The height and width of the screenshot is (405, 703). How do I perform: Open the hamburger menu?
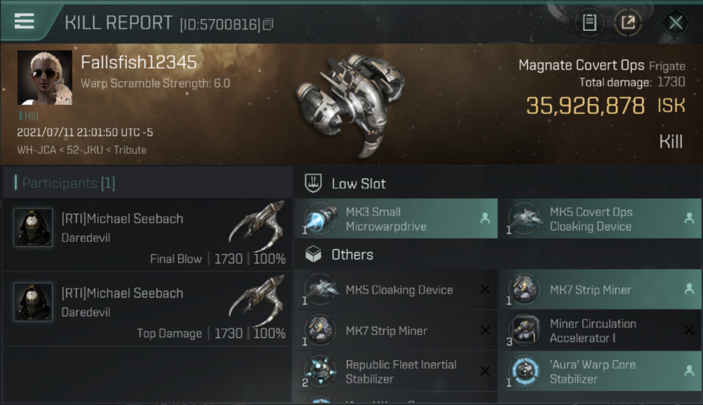point(24,21)
